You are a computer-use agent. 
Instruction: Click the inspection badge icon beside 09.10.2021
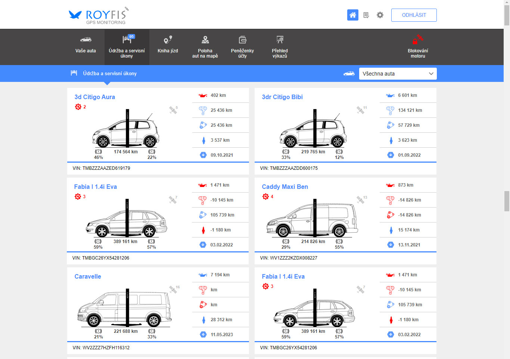coord(203,155)
